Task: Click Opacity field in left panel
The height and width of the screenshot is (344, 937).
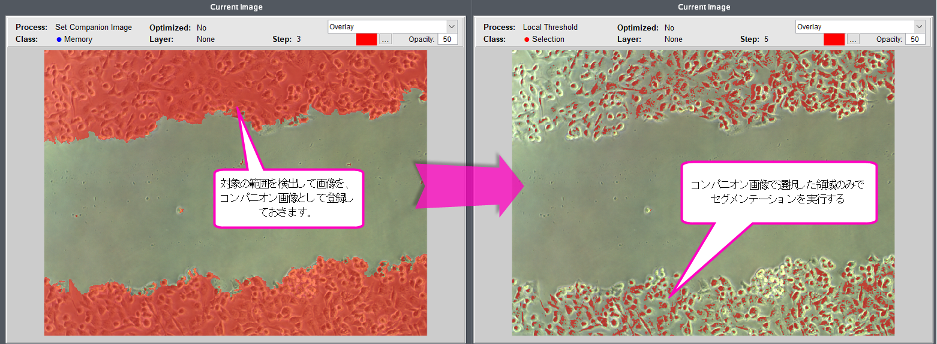Action: click(x=448, y=39)
